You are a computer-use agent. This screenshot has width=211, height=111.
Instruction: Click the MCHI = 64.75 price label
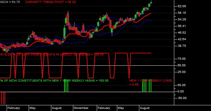(10, 2)
